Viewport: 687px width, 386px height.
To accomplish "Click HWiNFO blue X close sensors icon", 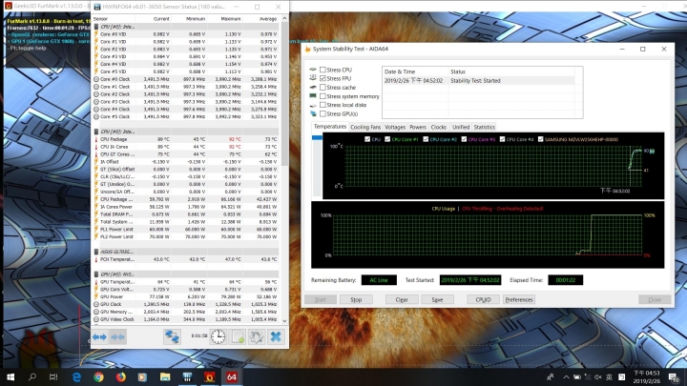I will (276, 336).
